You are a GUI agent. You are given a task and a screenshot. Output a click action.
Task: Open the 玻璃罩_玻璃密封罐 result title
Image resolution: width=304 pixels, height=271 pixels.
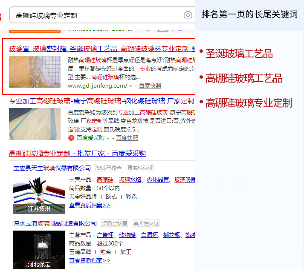[x=102, y=49]
